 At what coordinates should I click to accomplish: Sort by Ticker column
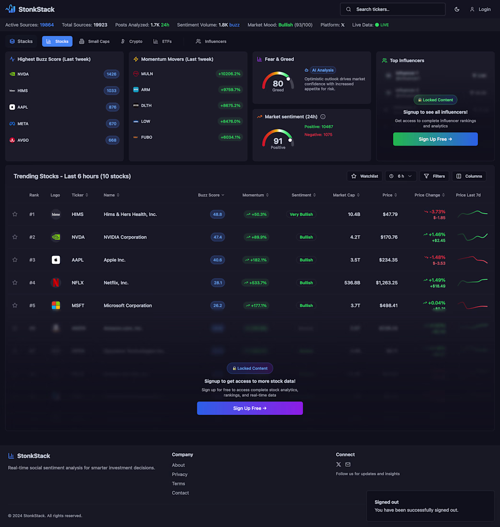pos(80,195)
